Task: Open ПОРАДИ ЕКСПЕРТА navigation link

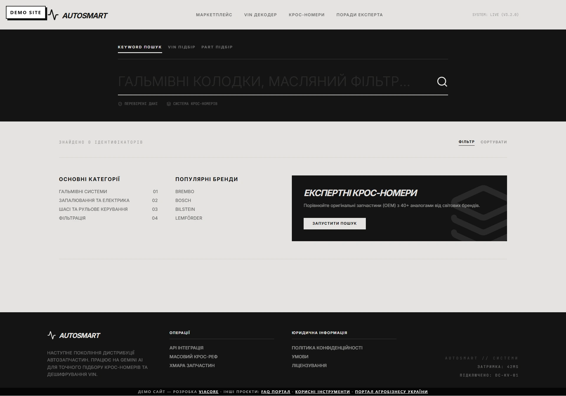Action: coord(360,15)
